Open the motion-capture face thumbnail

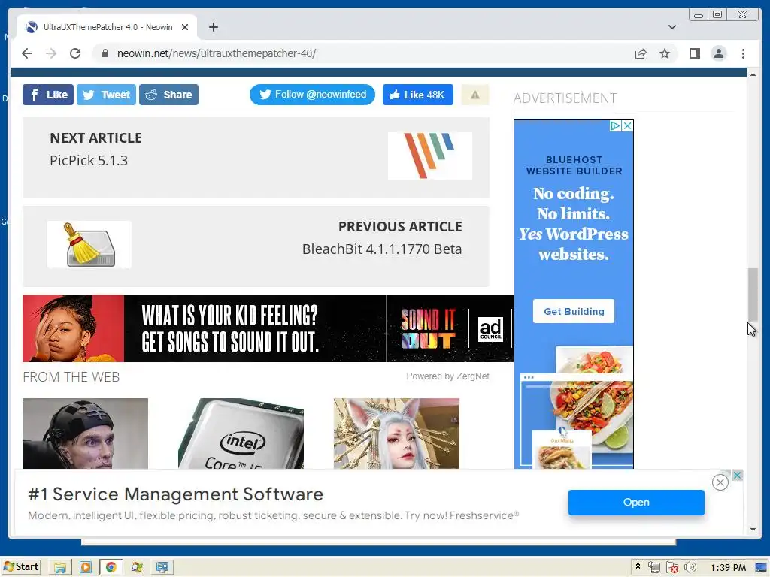click(86, 434)
